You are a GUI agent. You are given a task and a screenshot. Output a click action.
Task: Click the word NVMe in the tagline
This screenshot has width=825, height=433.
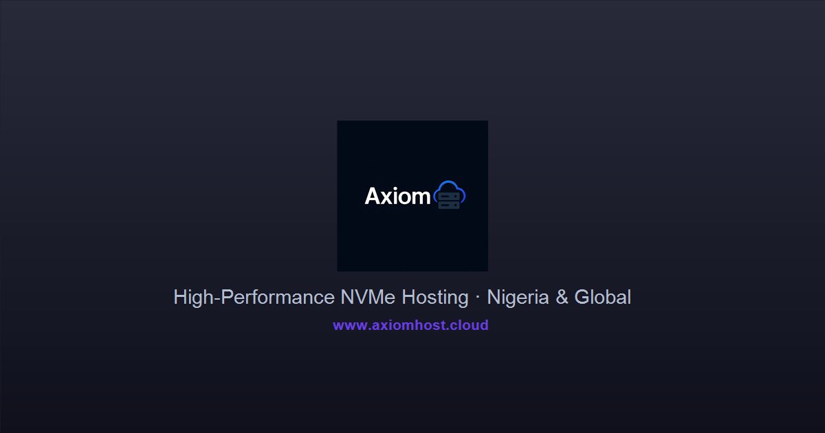point(368,298)
